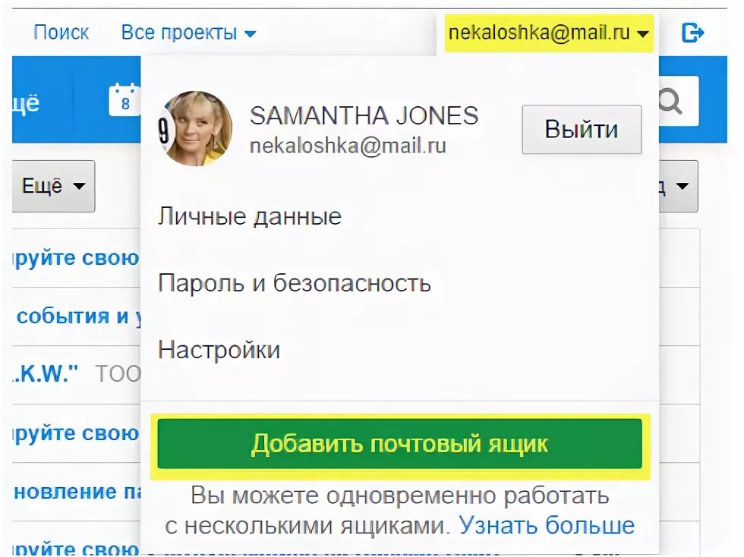Screen dimensions: 744x557
Task: Open the calendar icon in blue toolbar
Action: (x=125, y=100)
